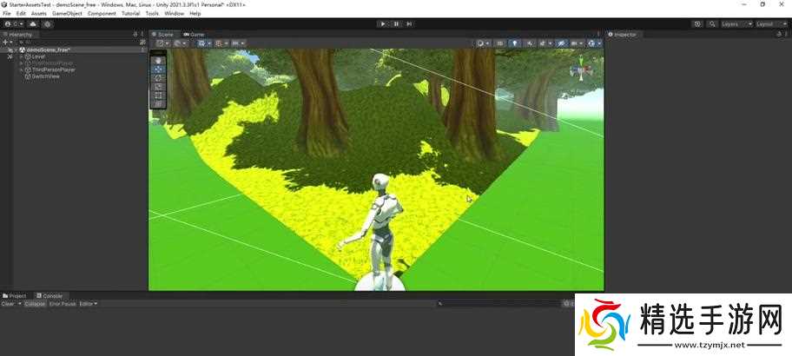Select the Scale tool in the scene toolbar

pos(158,87)
